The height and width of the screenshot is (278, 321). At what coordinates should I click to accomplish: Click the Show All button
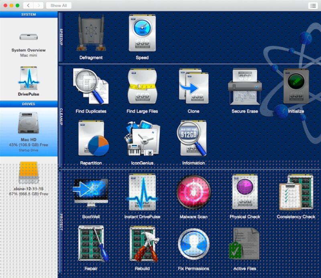59,6
